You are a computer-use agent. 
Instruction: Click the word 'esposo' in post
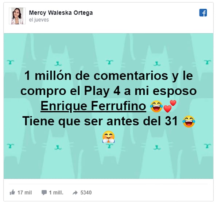175,91
